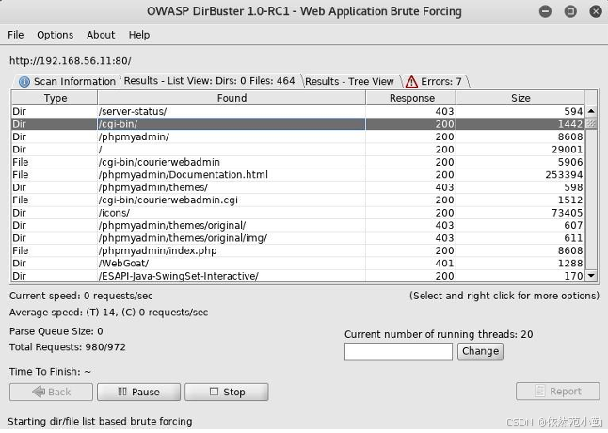
Task: Click the blue info icon on Scan Information tab
Action: pos(24,82)
